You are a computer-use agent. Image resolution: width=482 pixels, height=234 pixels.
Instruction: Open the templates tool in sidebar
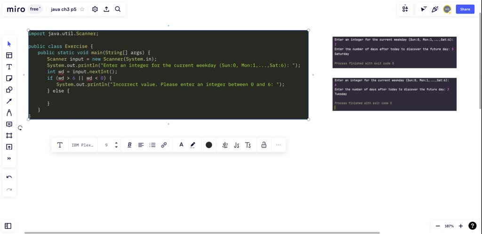click(x=9, y=55)
